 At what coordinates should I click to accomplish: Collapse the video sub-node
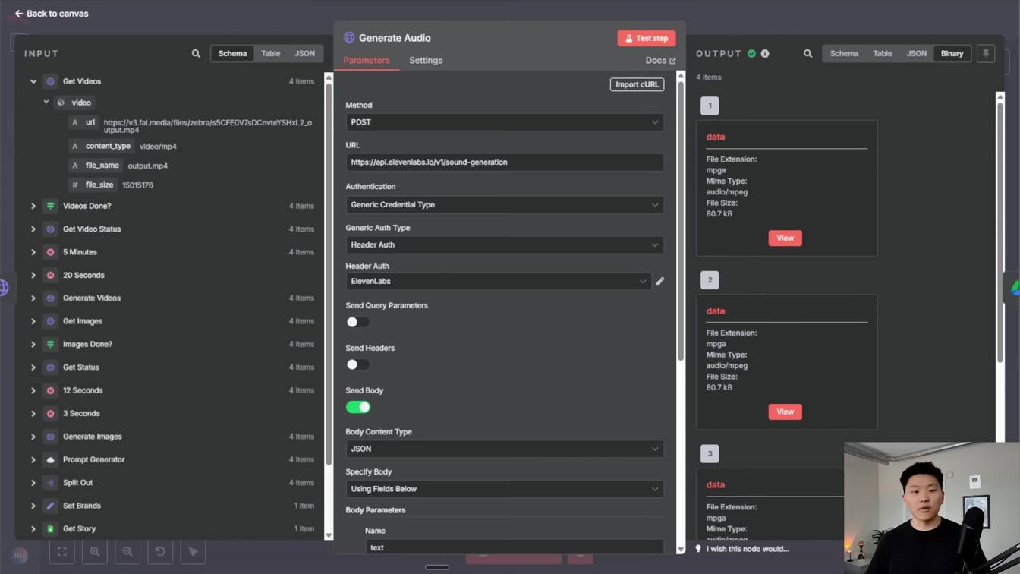coord(46,102)
